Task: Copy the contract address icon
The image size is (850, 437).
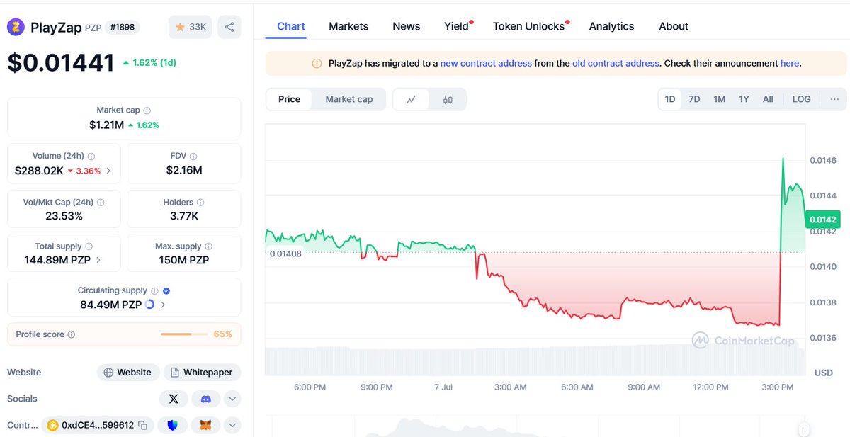Action: 142,426
